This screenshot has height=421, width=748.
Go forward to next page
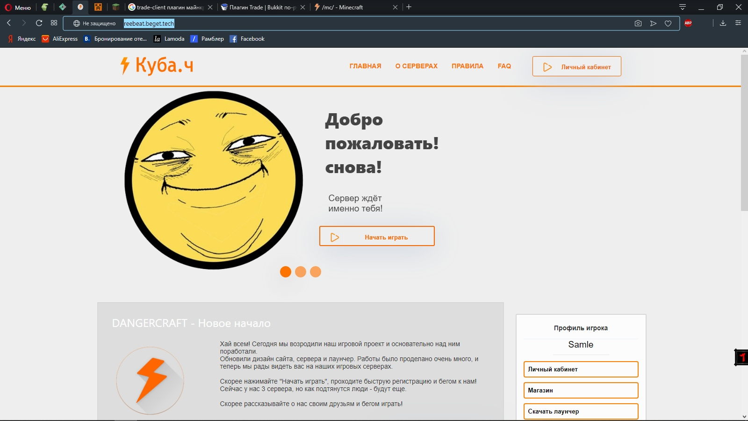24,23
